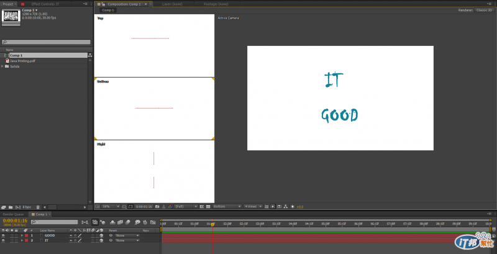Open Timeline button icon in viewer footer

click(279, 207)
